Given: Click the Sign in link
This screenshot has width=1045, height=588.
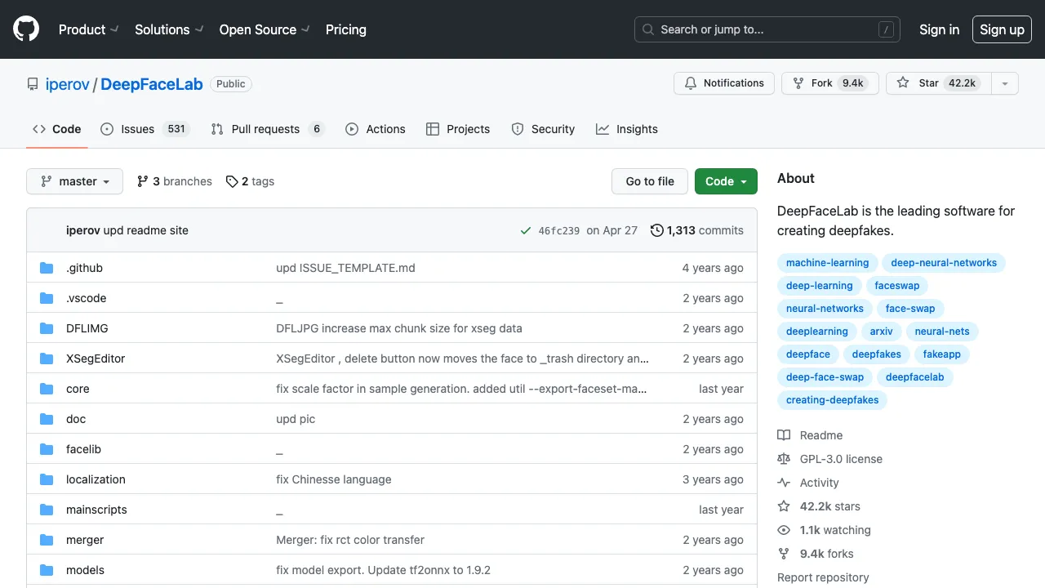Looking at the screenshot, I should click(939, 29).
